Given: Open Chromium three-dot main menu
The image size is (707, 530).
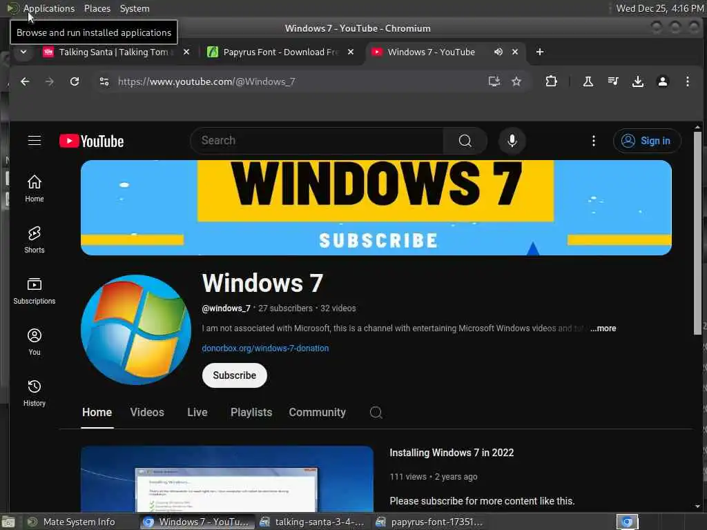Looking at the screenshot, I should pyautogui.click(x=687, y=81).
